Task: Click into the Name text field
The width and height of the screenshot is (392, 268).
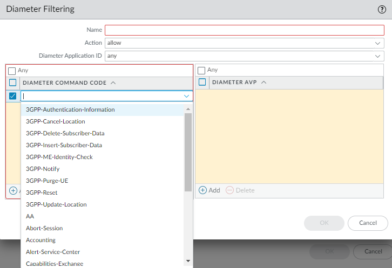Action: pos(244,30)
